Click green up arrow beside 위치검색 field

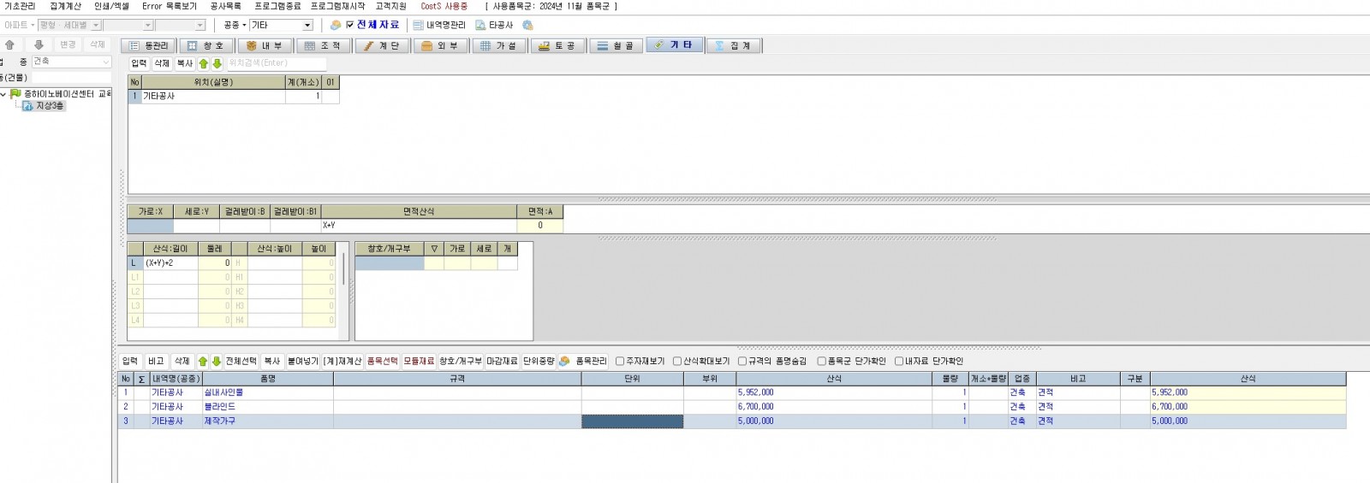204,63
